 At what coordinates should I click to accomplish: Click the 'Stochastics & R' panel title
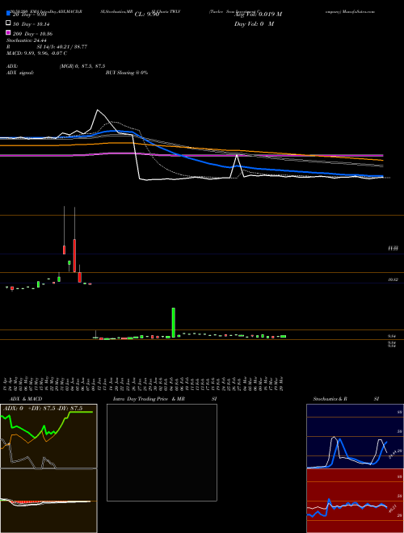pyautogui.click(x=330, y=399)
